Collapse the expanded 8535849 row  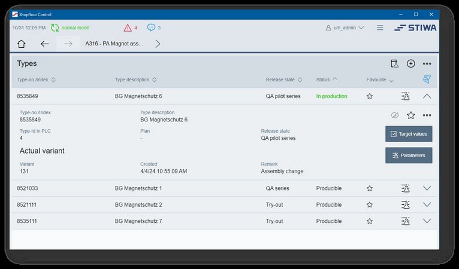[x=427, y=96]
